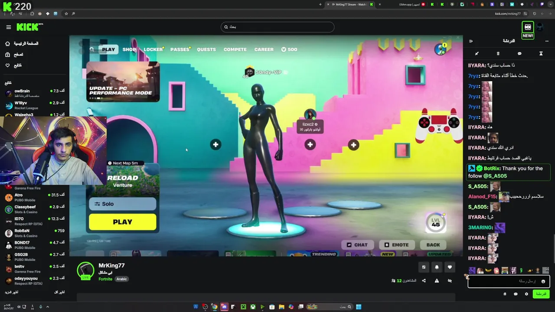Open the COMPETE tab in Fortnite
The height and width of the screenshot is (312, 555).
coord(235,49)
